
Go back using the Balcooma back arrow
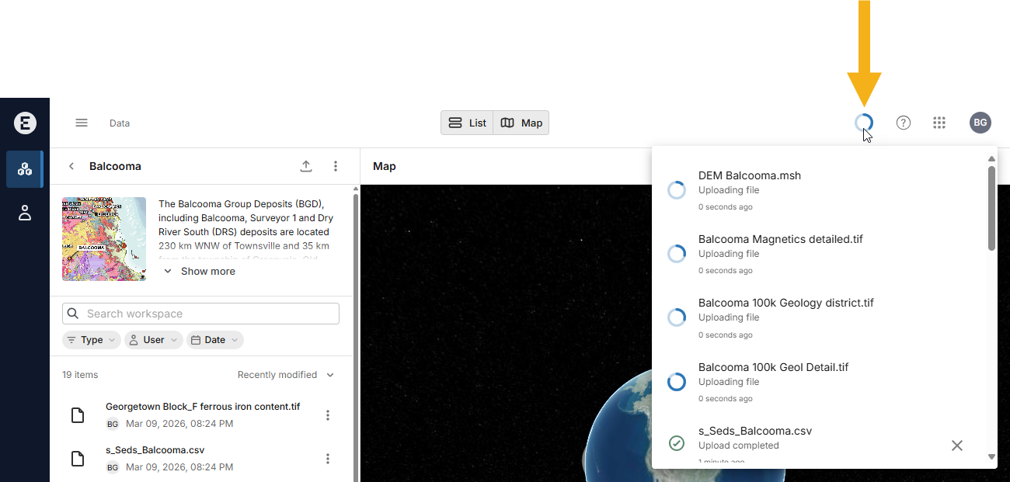coord(71,166)
